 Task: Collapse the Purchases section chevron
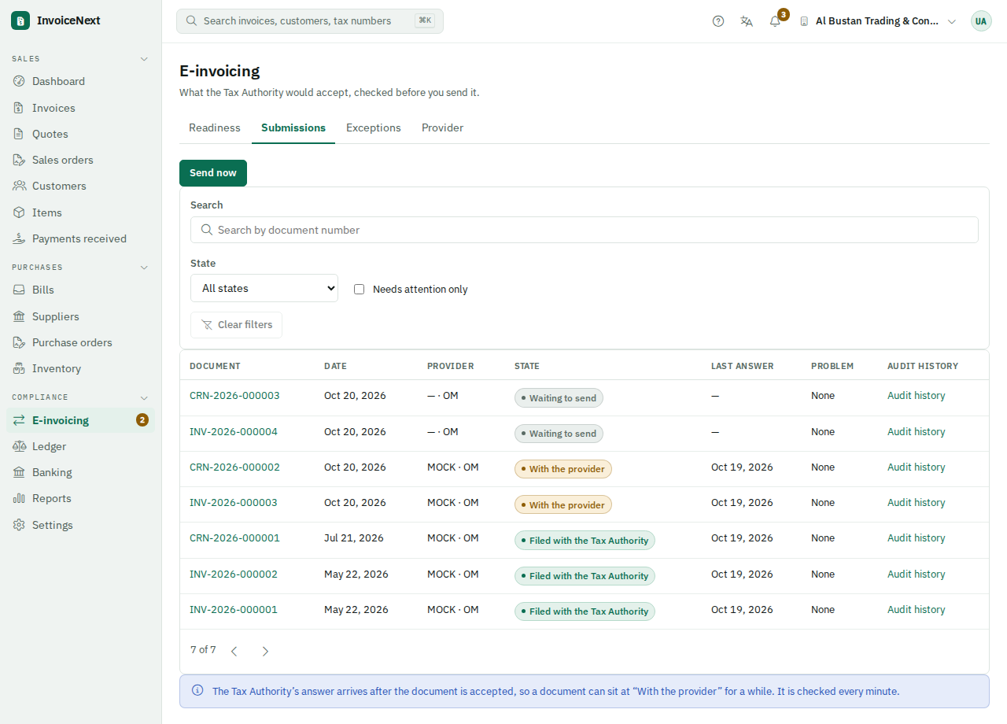(144, 268)
